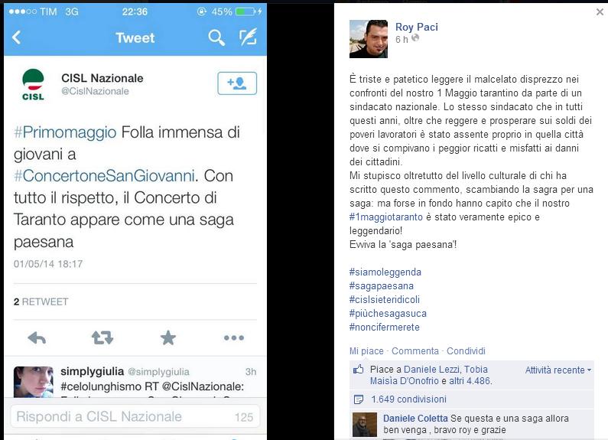608x440 pixels.
Task: Expand the Attività recente dropdown
Action: [558, 370]
